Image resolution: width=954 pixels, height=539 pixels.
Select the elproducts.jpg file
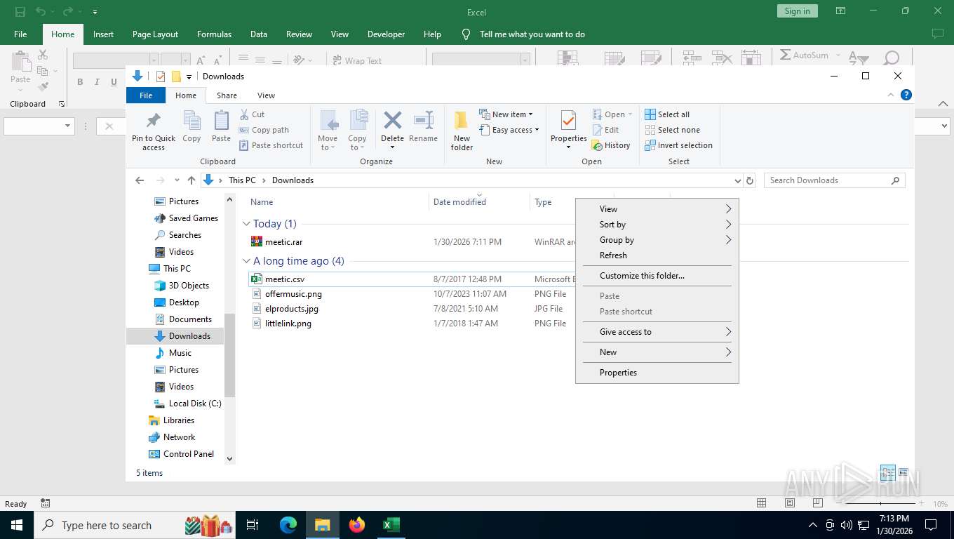click(291, 309)
